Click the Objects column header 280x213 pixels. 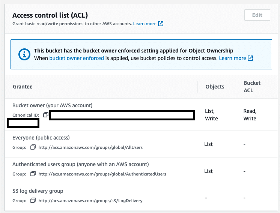tap(215, 87)
